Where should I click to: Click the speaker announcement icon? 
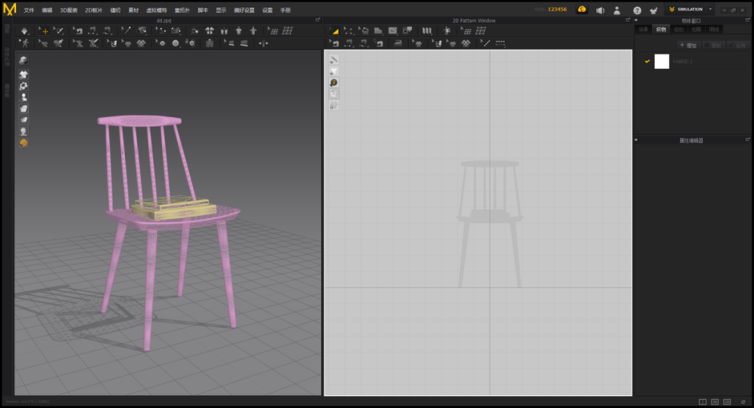(x=600, y=10)
